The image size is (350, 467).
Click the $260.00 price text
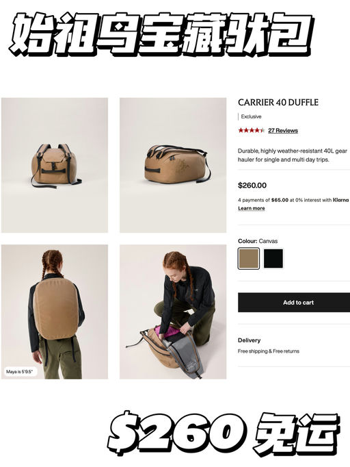click(252, 186)
